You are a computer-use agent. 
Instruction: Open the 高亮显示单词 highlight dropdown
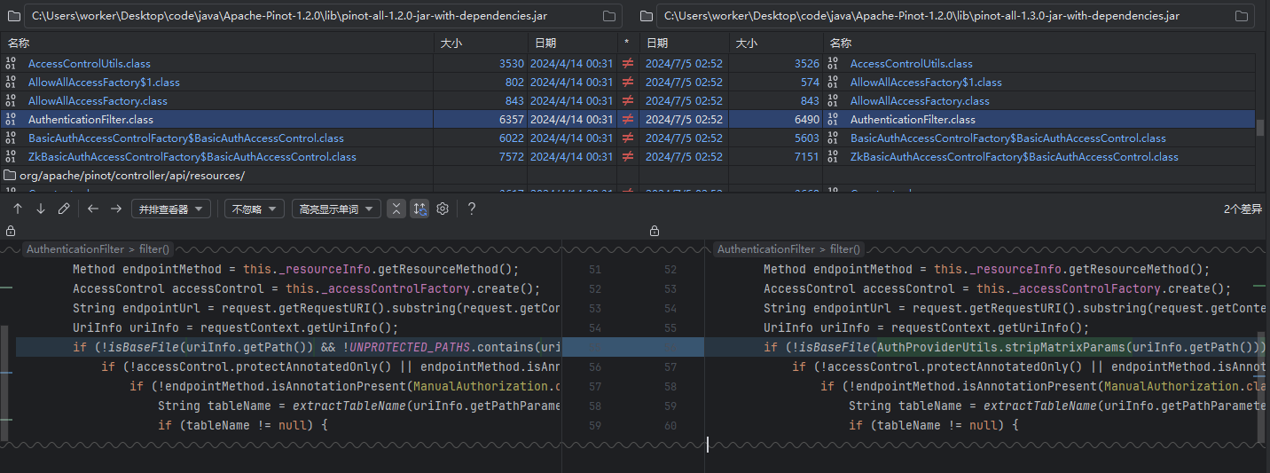336,209
